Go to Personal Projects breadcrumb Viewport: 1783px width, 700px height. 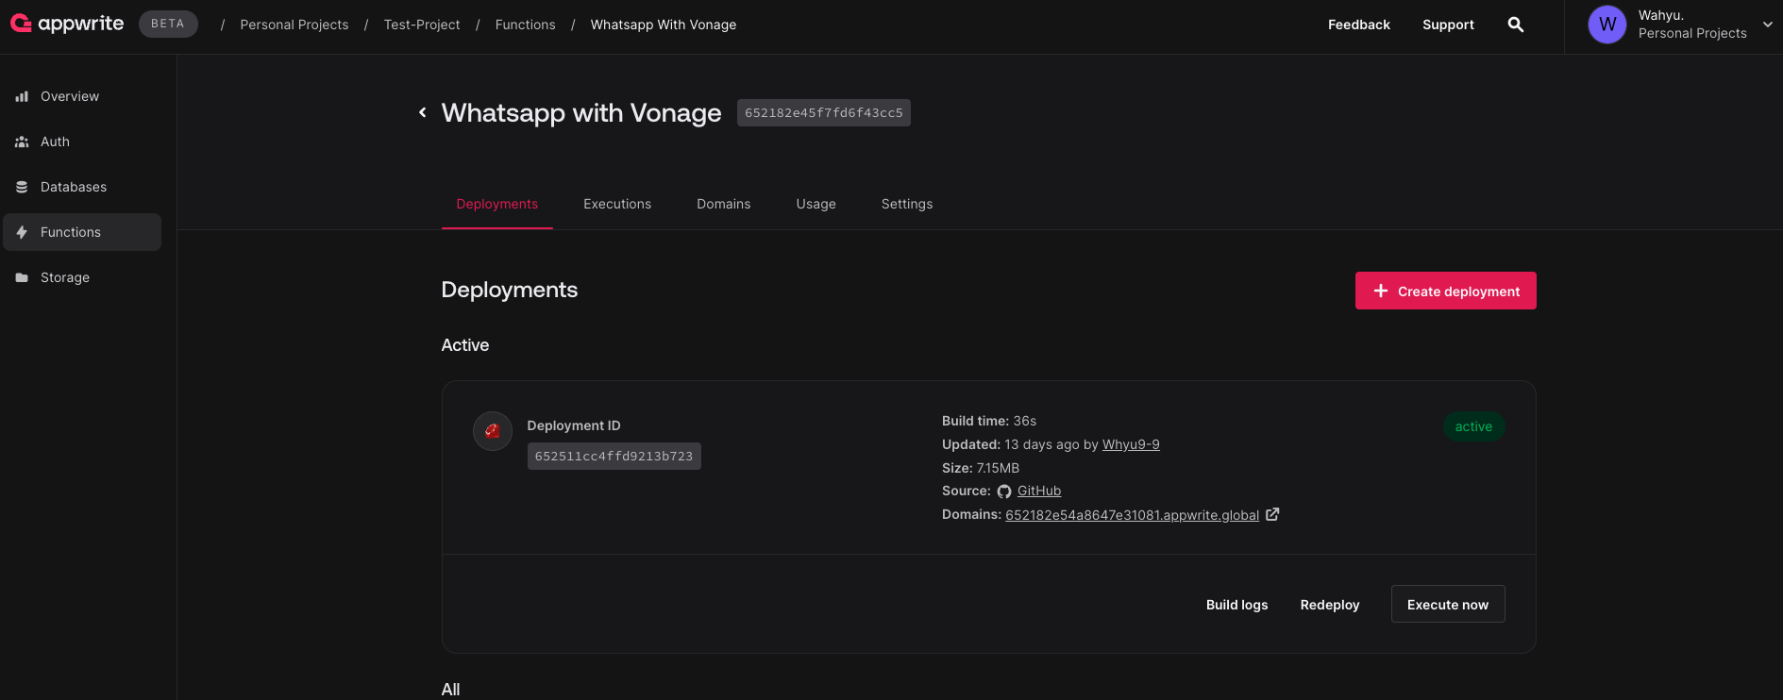pos(294,25)
